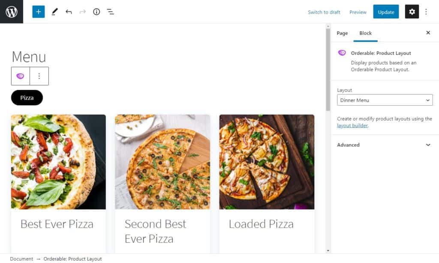
Task: Click the Best Ever Pizza image
Action: click(x=58, y=162)
